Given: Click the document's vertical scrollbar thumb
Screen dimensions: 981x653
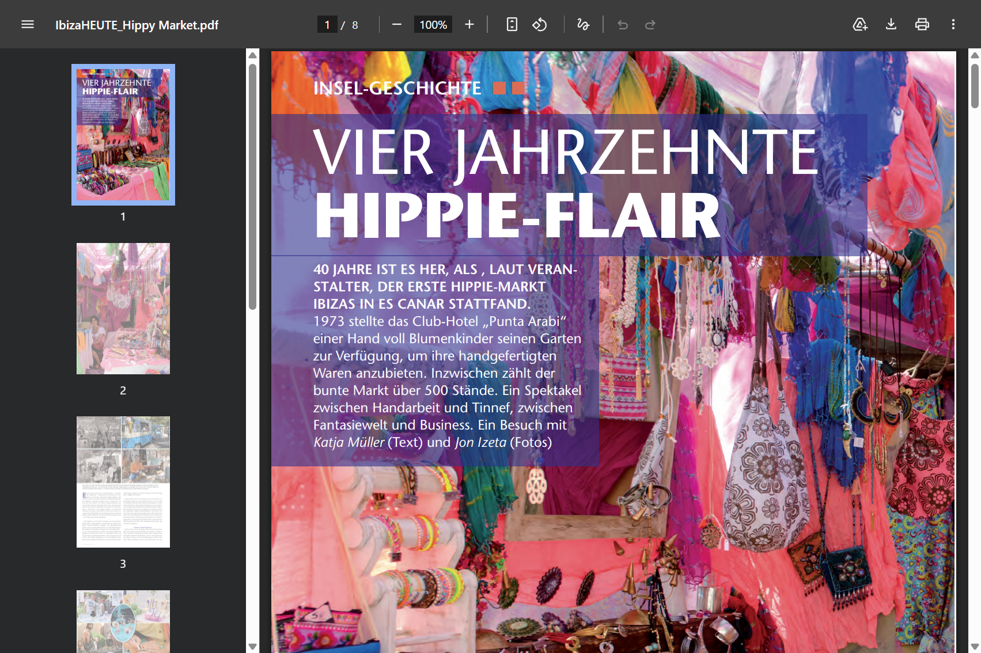Looking at the screenshot, I should (x=975, y=85).
